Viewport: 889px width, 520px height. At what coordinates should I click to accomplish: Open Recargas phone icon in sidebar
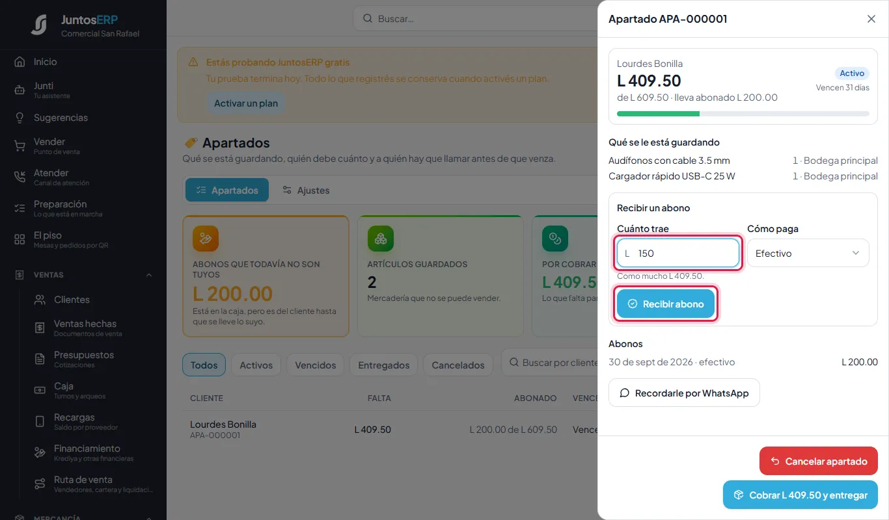point(40,422)
